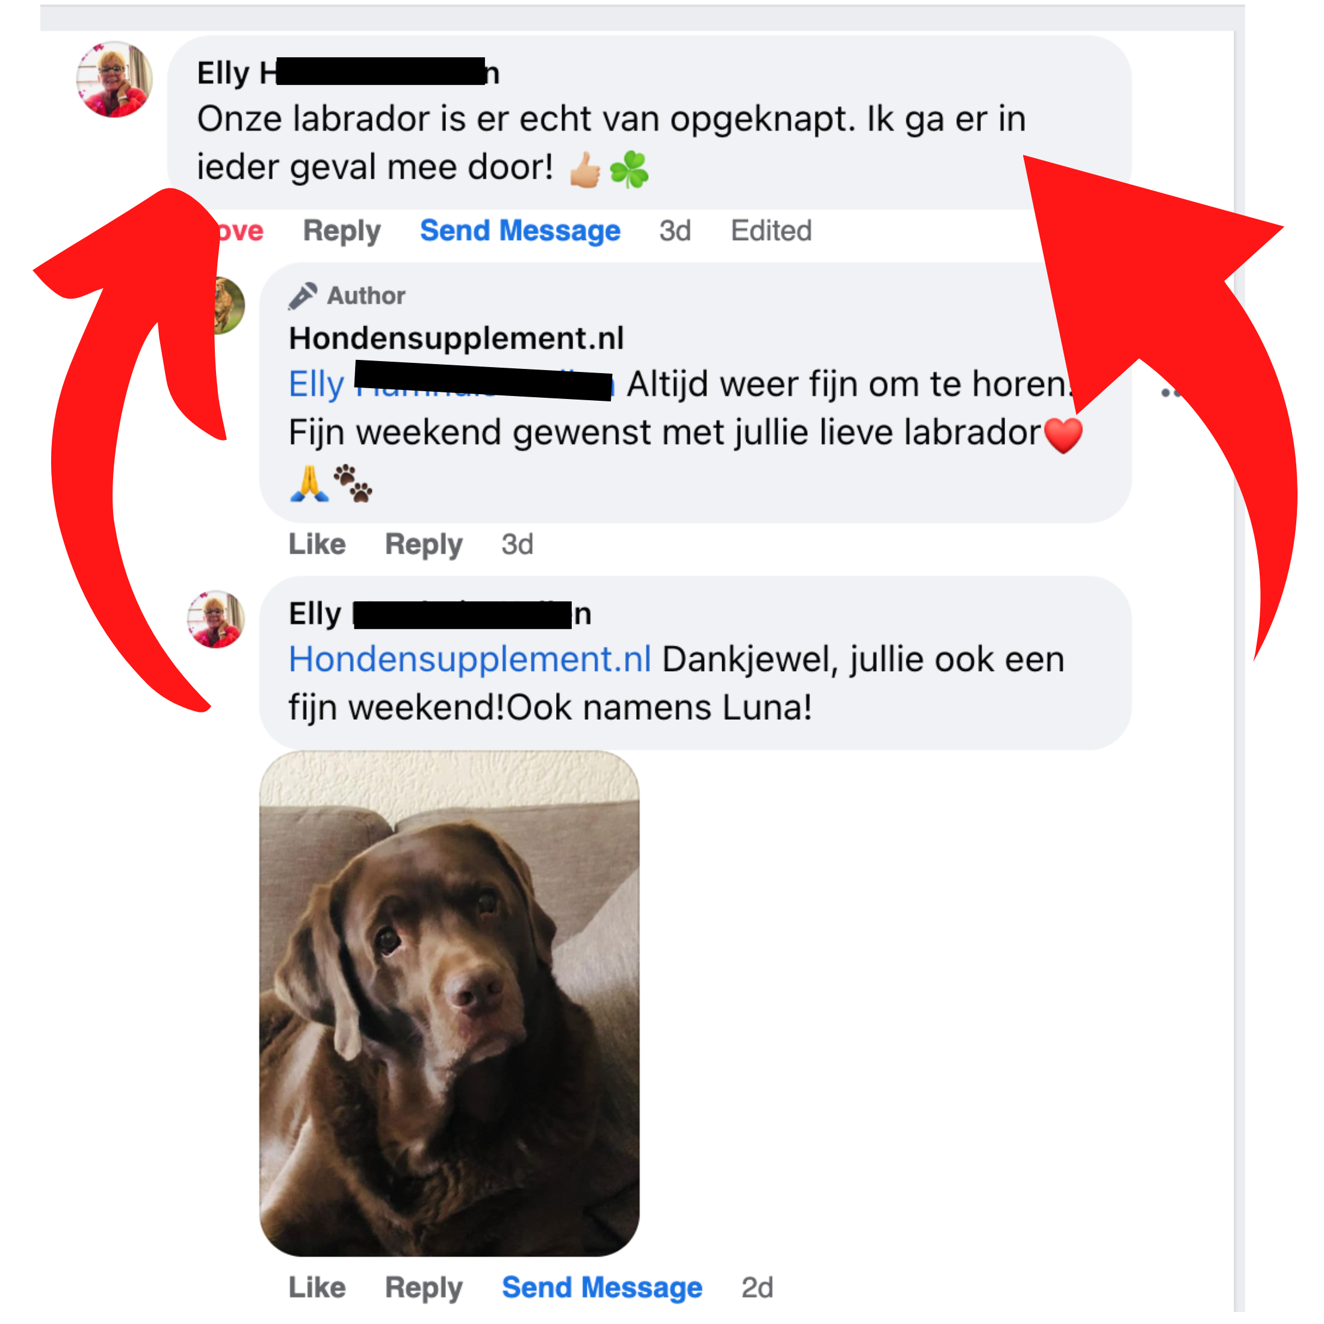Open Elly's profile picture on top comment
The width and height of the screenshot is (1324, 1324).
click(114, 79)
